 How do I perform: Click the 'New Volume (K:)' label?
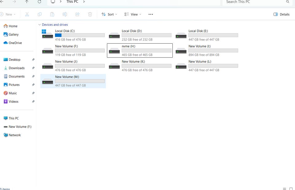tap(133, 61)
